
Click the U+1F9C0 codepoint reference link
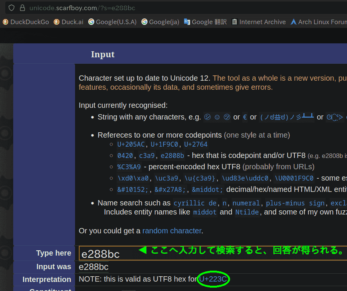(164, 144)
